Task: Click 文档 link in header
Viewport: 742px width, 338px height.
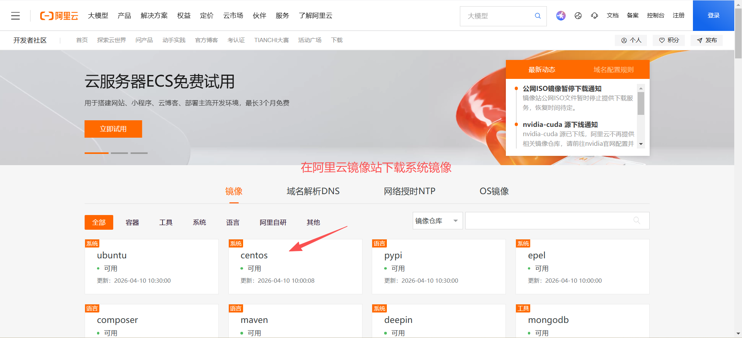Action: [x=613, y=15]
